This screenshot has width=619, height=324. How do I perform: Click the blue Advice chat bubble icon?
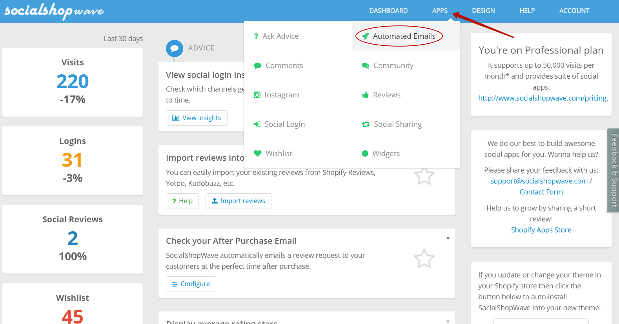pyautogui.click(x=175, y=49)
